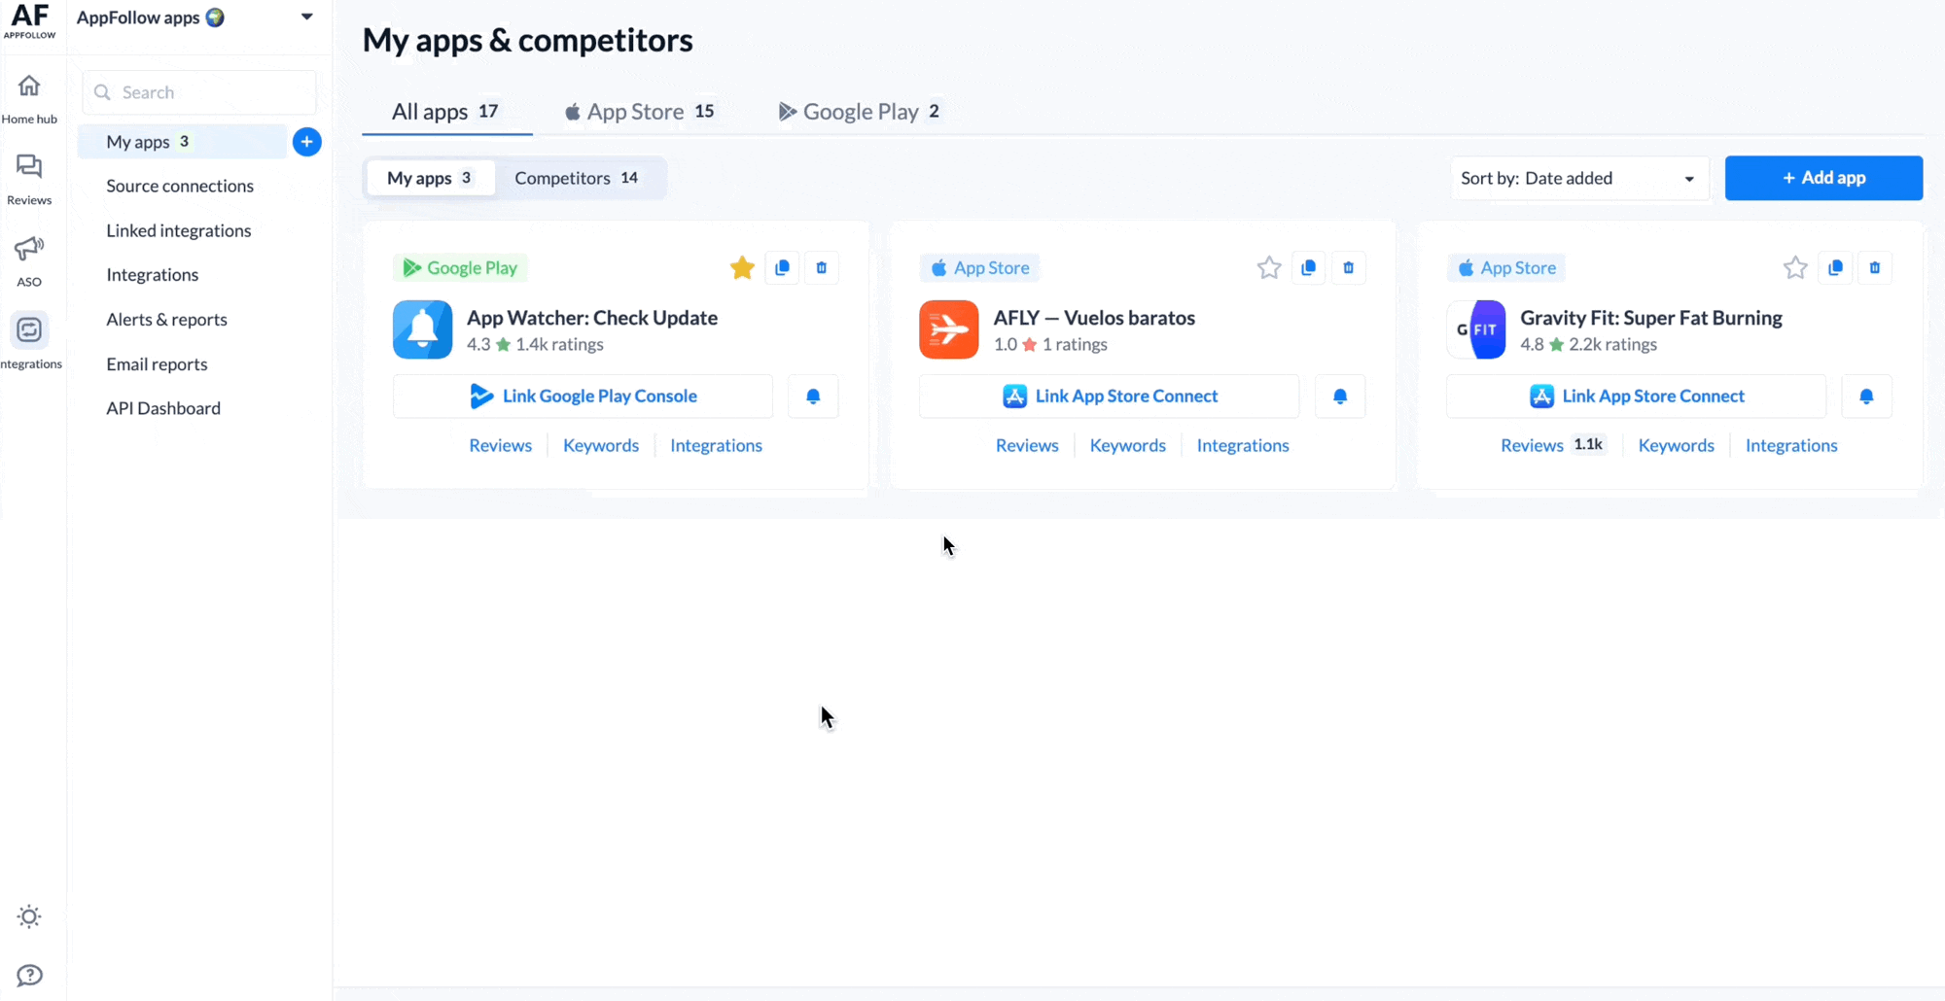
Task: Open the help chat bubble icon
Action: (x=29, y=975)
